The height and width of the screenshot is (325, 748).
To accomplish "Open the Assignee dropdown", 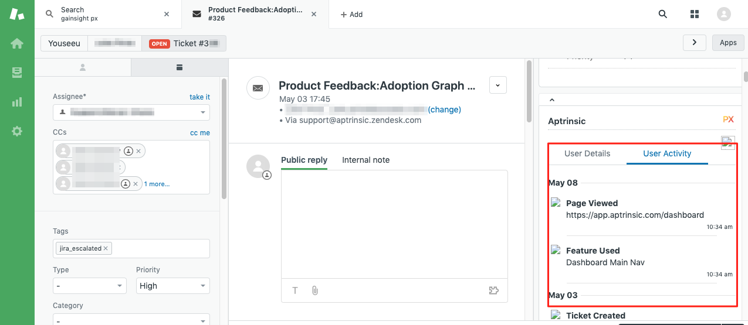I will click(131, 112).
